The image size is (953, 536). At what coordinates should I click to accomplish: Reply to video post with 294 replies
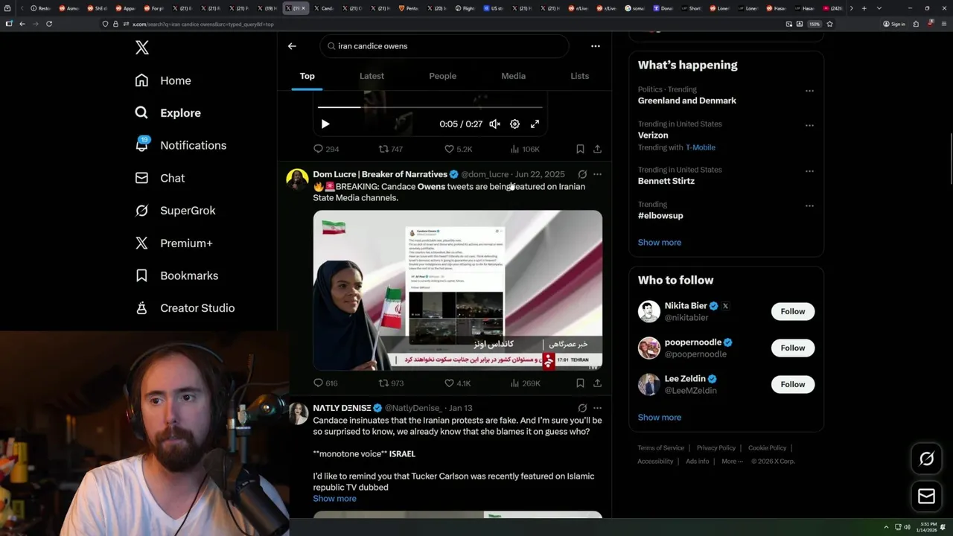coord(326,149)
